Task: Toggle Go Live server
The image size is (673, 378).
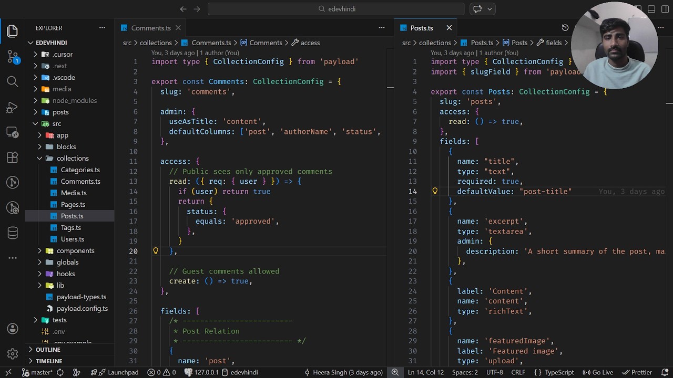Action: [x=598, y=372]
